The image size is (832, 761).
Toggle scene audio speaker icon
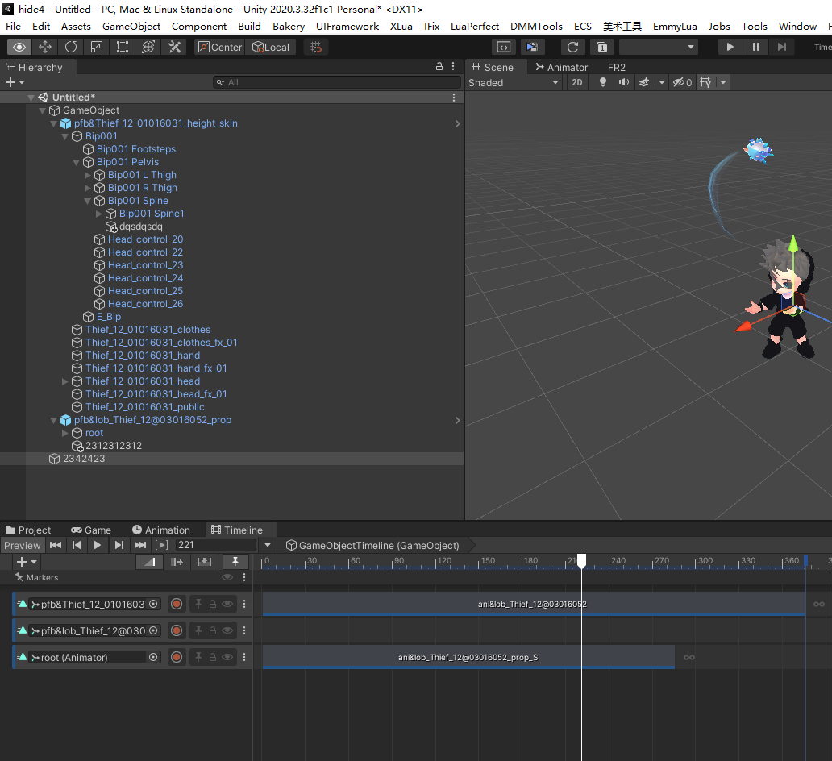[623, 82]
